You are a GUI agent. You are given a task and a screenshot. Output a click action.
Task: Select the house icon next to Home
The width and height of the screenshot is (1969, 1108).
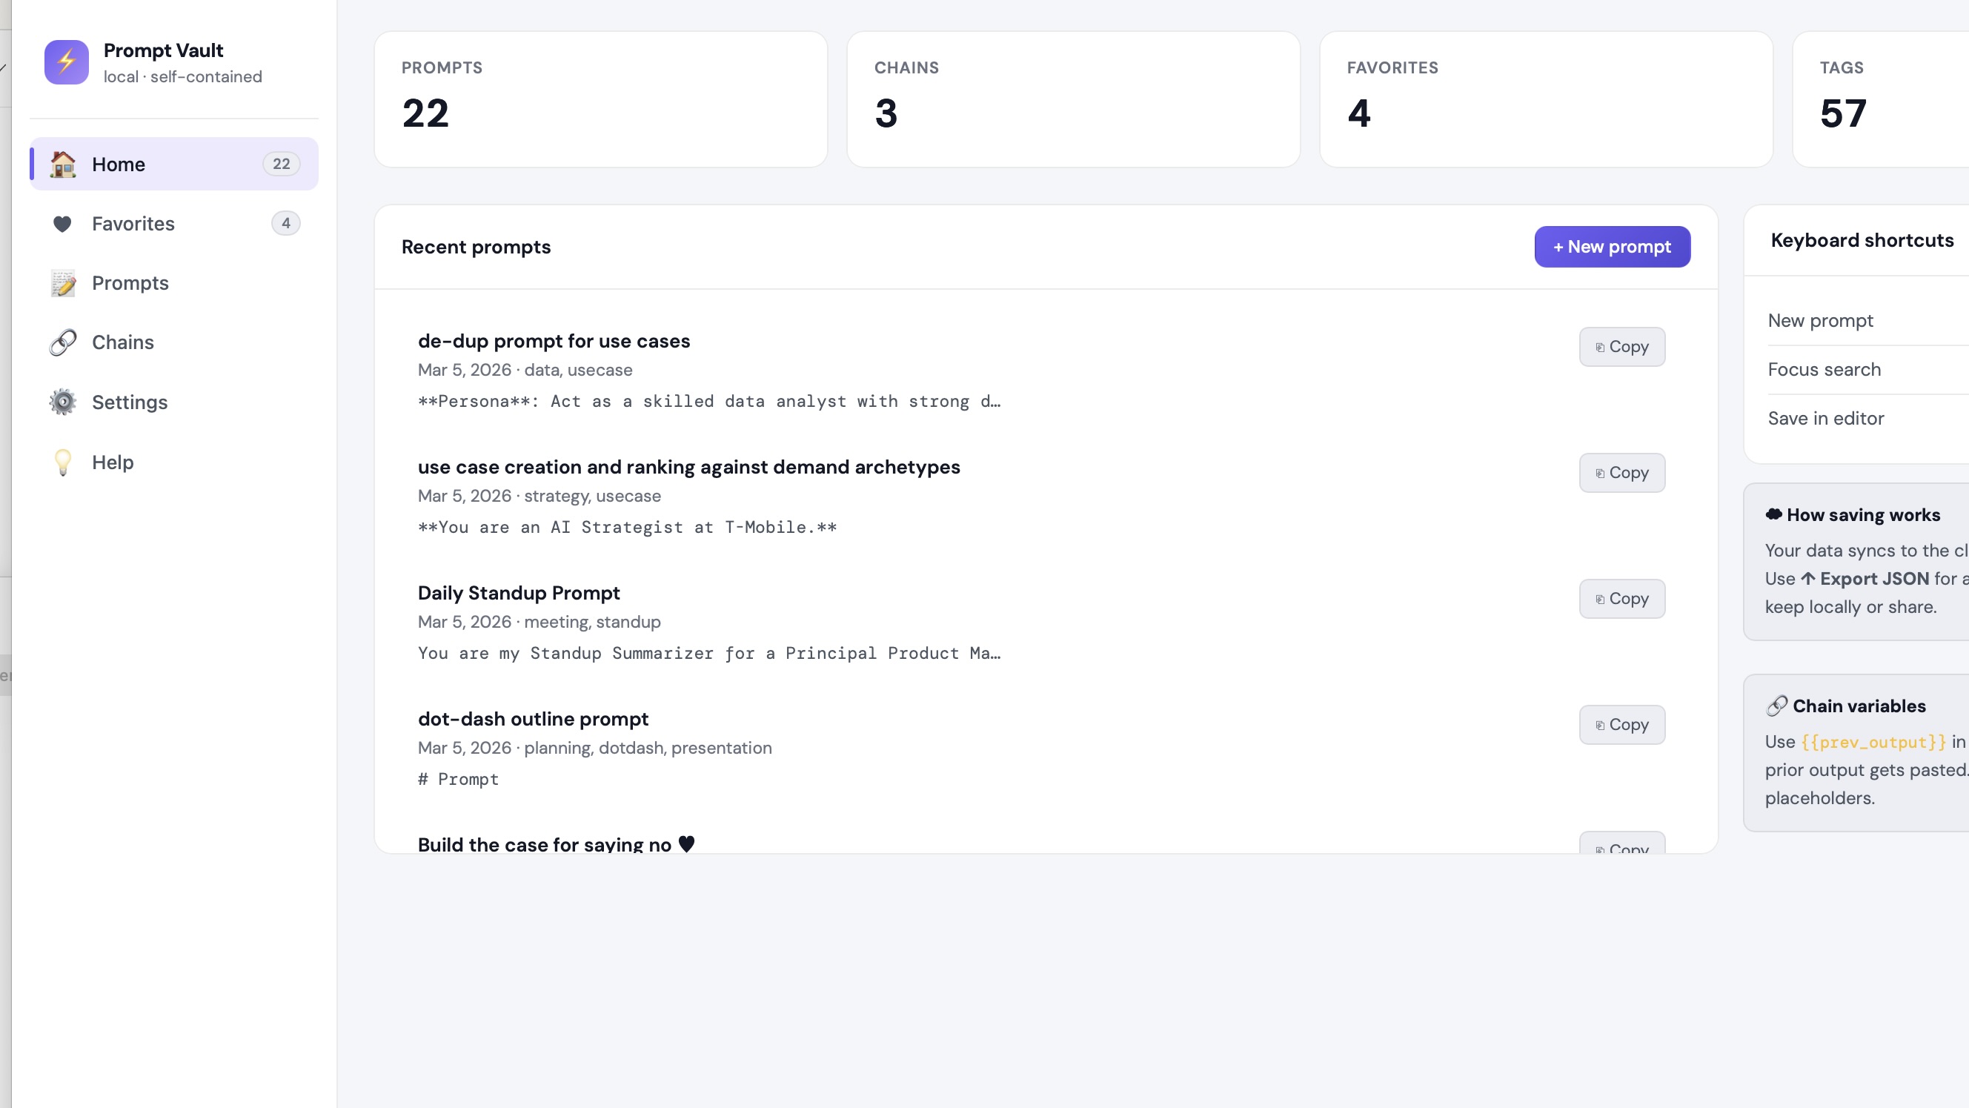coord(63,164)
